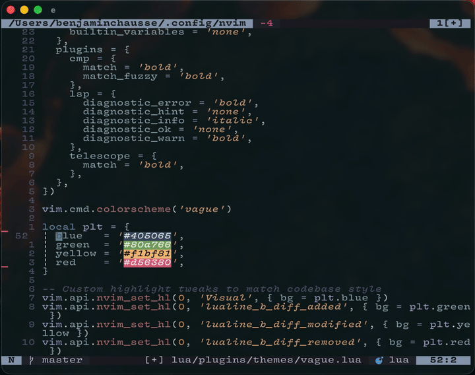Click the Lua filetype icon in statusline

[x=379, y=360]
